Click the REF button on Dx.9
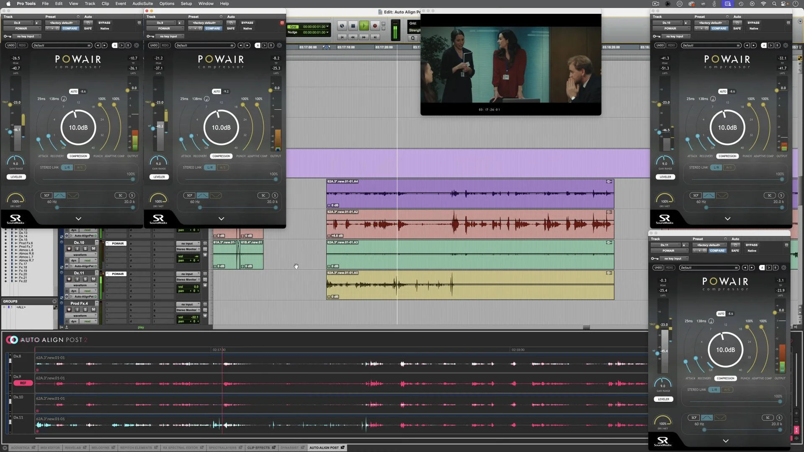The width and height of the screenshot is (804, 452). tap(23, 383)
